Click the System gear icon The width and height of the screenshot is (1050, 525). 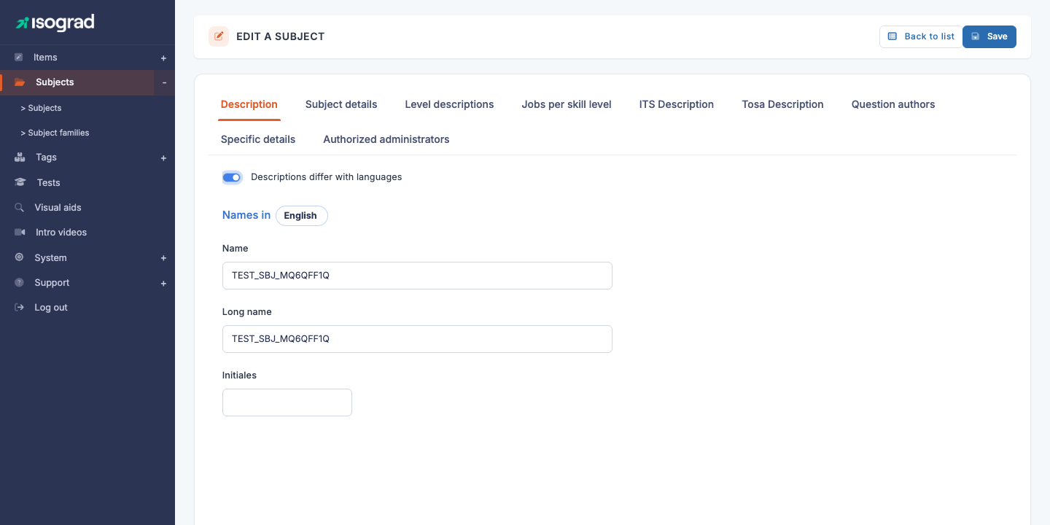coord(19,257)
